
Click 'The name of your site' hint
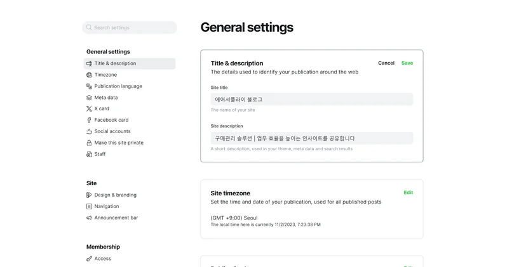(233, 110)
